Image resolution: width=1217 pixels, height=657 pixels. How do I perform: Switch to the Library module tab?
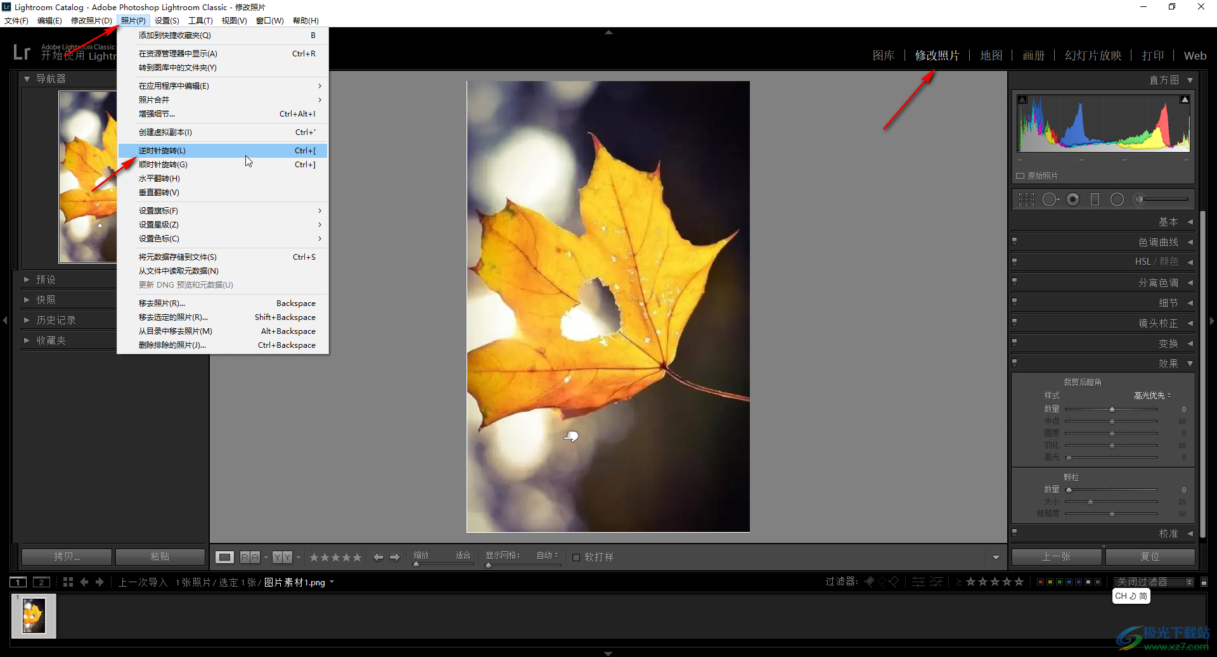[x=884, y=56]
